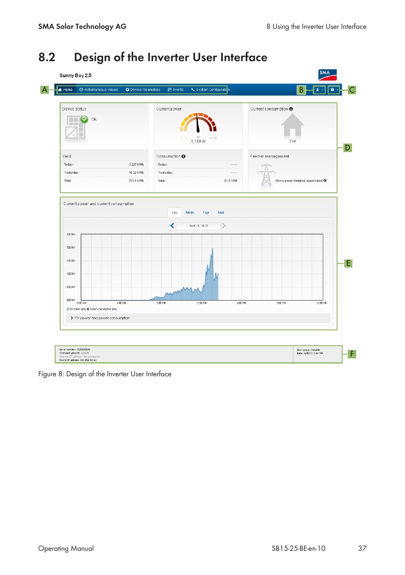Click the Serial number footer entry
The width and height of the screenshot is (405, 575).
pos(75,350)
